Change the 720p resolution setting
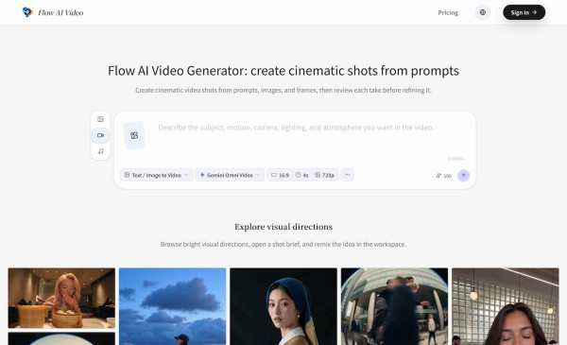Image resolution: width=567 pixels, height=345 pixels. click(324, 175)
